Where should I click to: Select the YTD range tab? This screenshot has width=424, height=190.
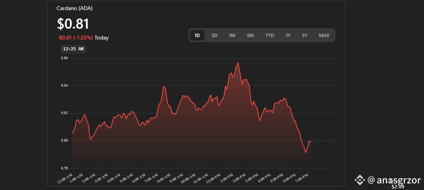coord(269,35)
